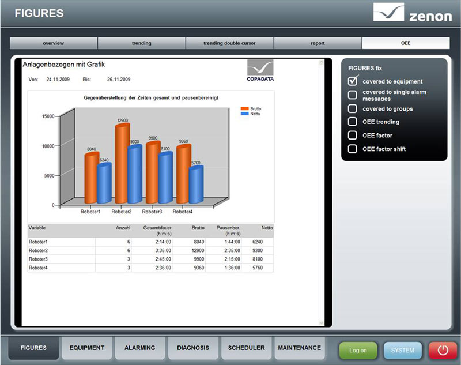Uncheck covered to equipment checkbox
461x365 pixels.
[x=353, y=81]
